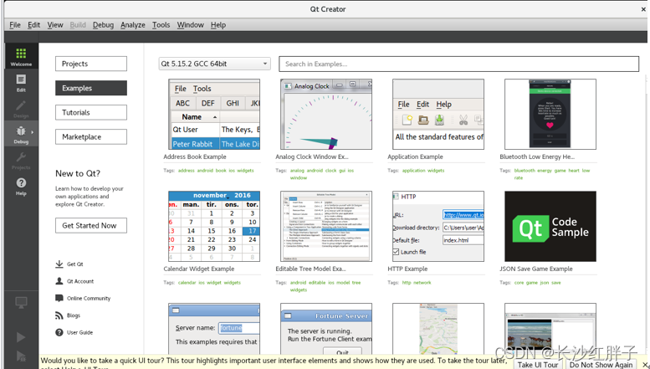This screenshot has width=650, height=369.
Task: Open Address Book Example thumbnail
Action: pyautogui.click(x=214, y=115)
